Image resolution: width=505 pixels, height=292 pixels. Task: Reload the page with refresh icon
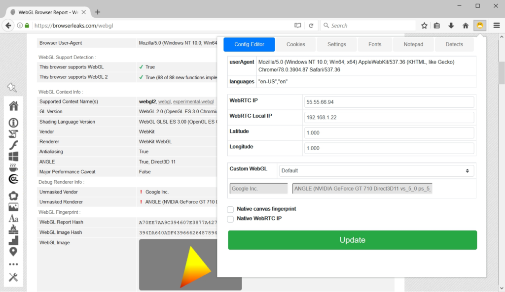(311, 26)
